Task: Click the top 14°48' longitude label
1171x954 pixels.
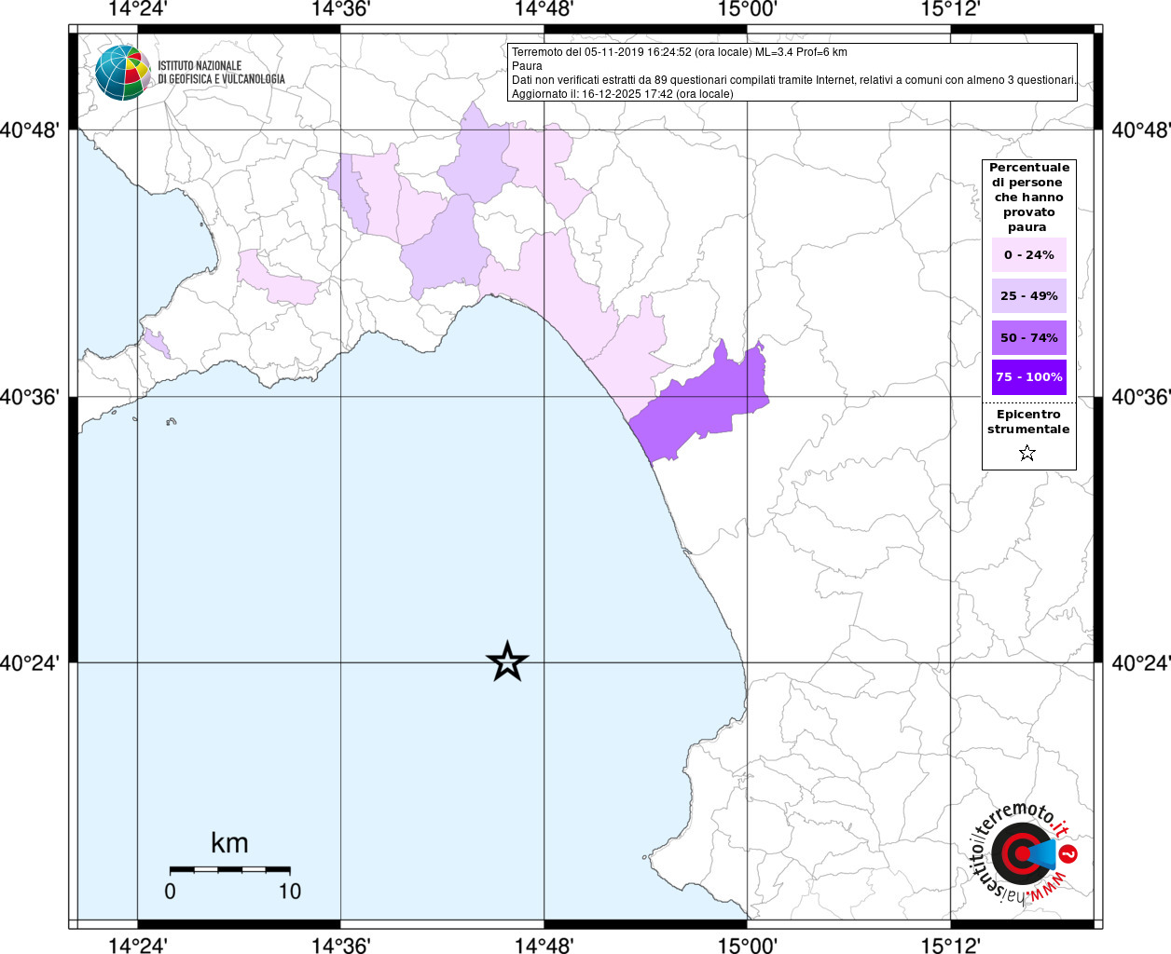Action: [544, 9]
